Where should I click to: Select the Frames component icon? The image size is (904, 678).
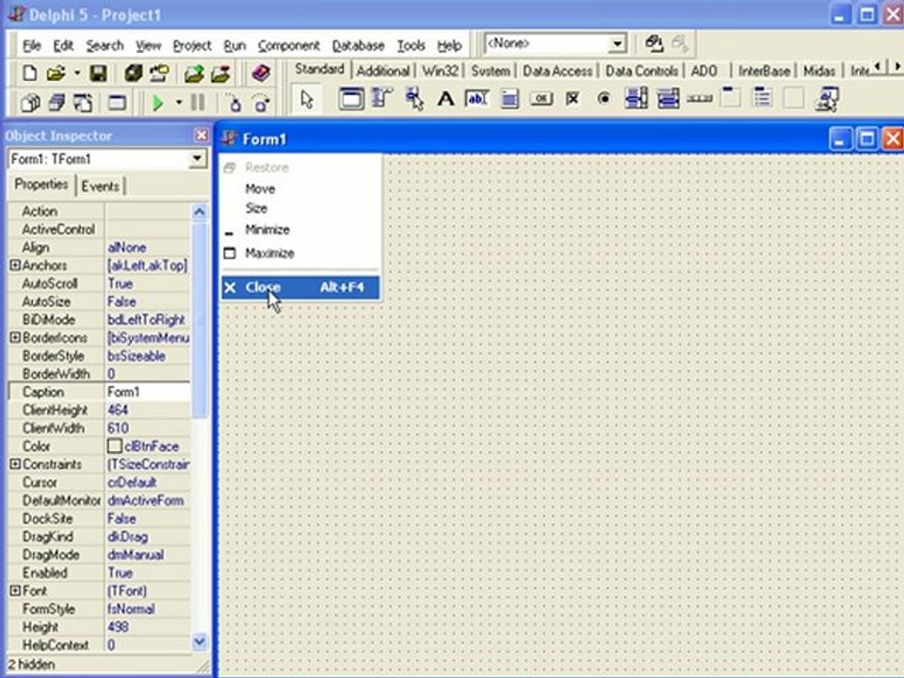click(351, 99)
